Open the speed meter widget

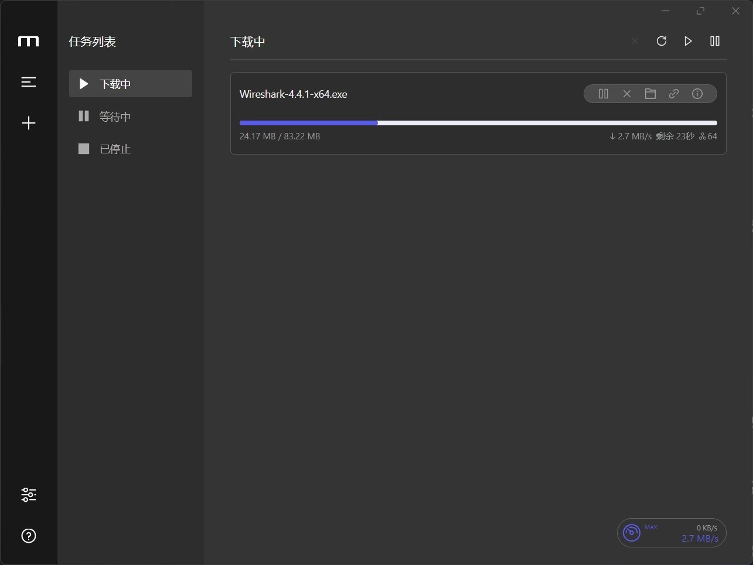(671, 533)
